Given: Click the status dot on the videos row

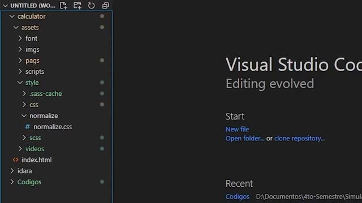Looking at the screenshot, I should coord(102,149).
